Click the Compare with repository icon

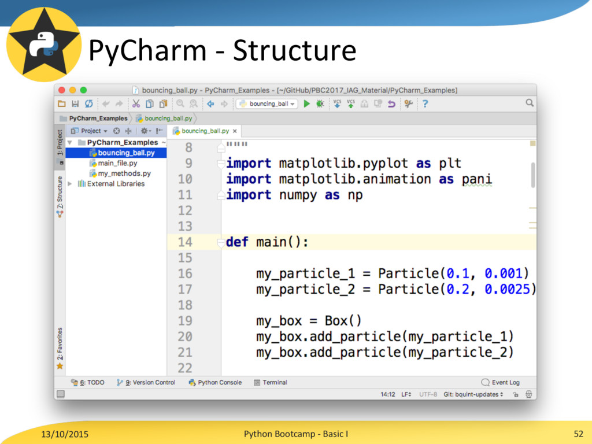378,103
